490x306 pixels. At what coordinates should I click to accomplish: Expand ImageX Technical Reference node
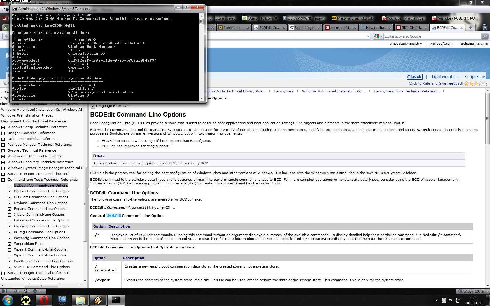(x=3, y=133)
